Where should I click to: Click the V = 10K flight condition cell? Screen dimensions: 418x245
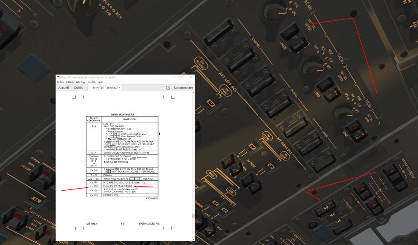coord(94,195)
